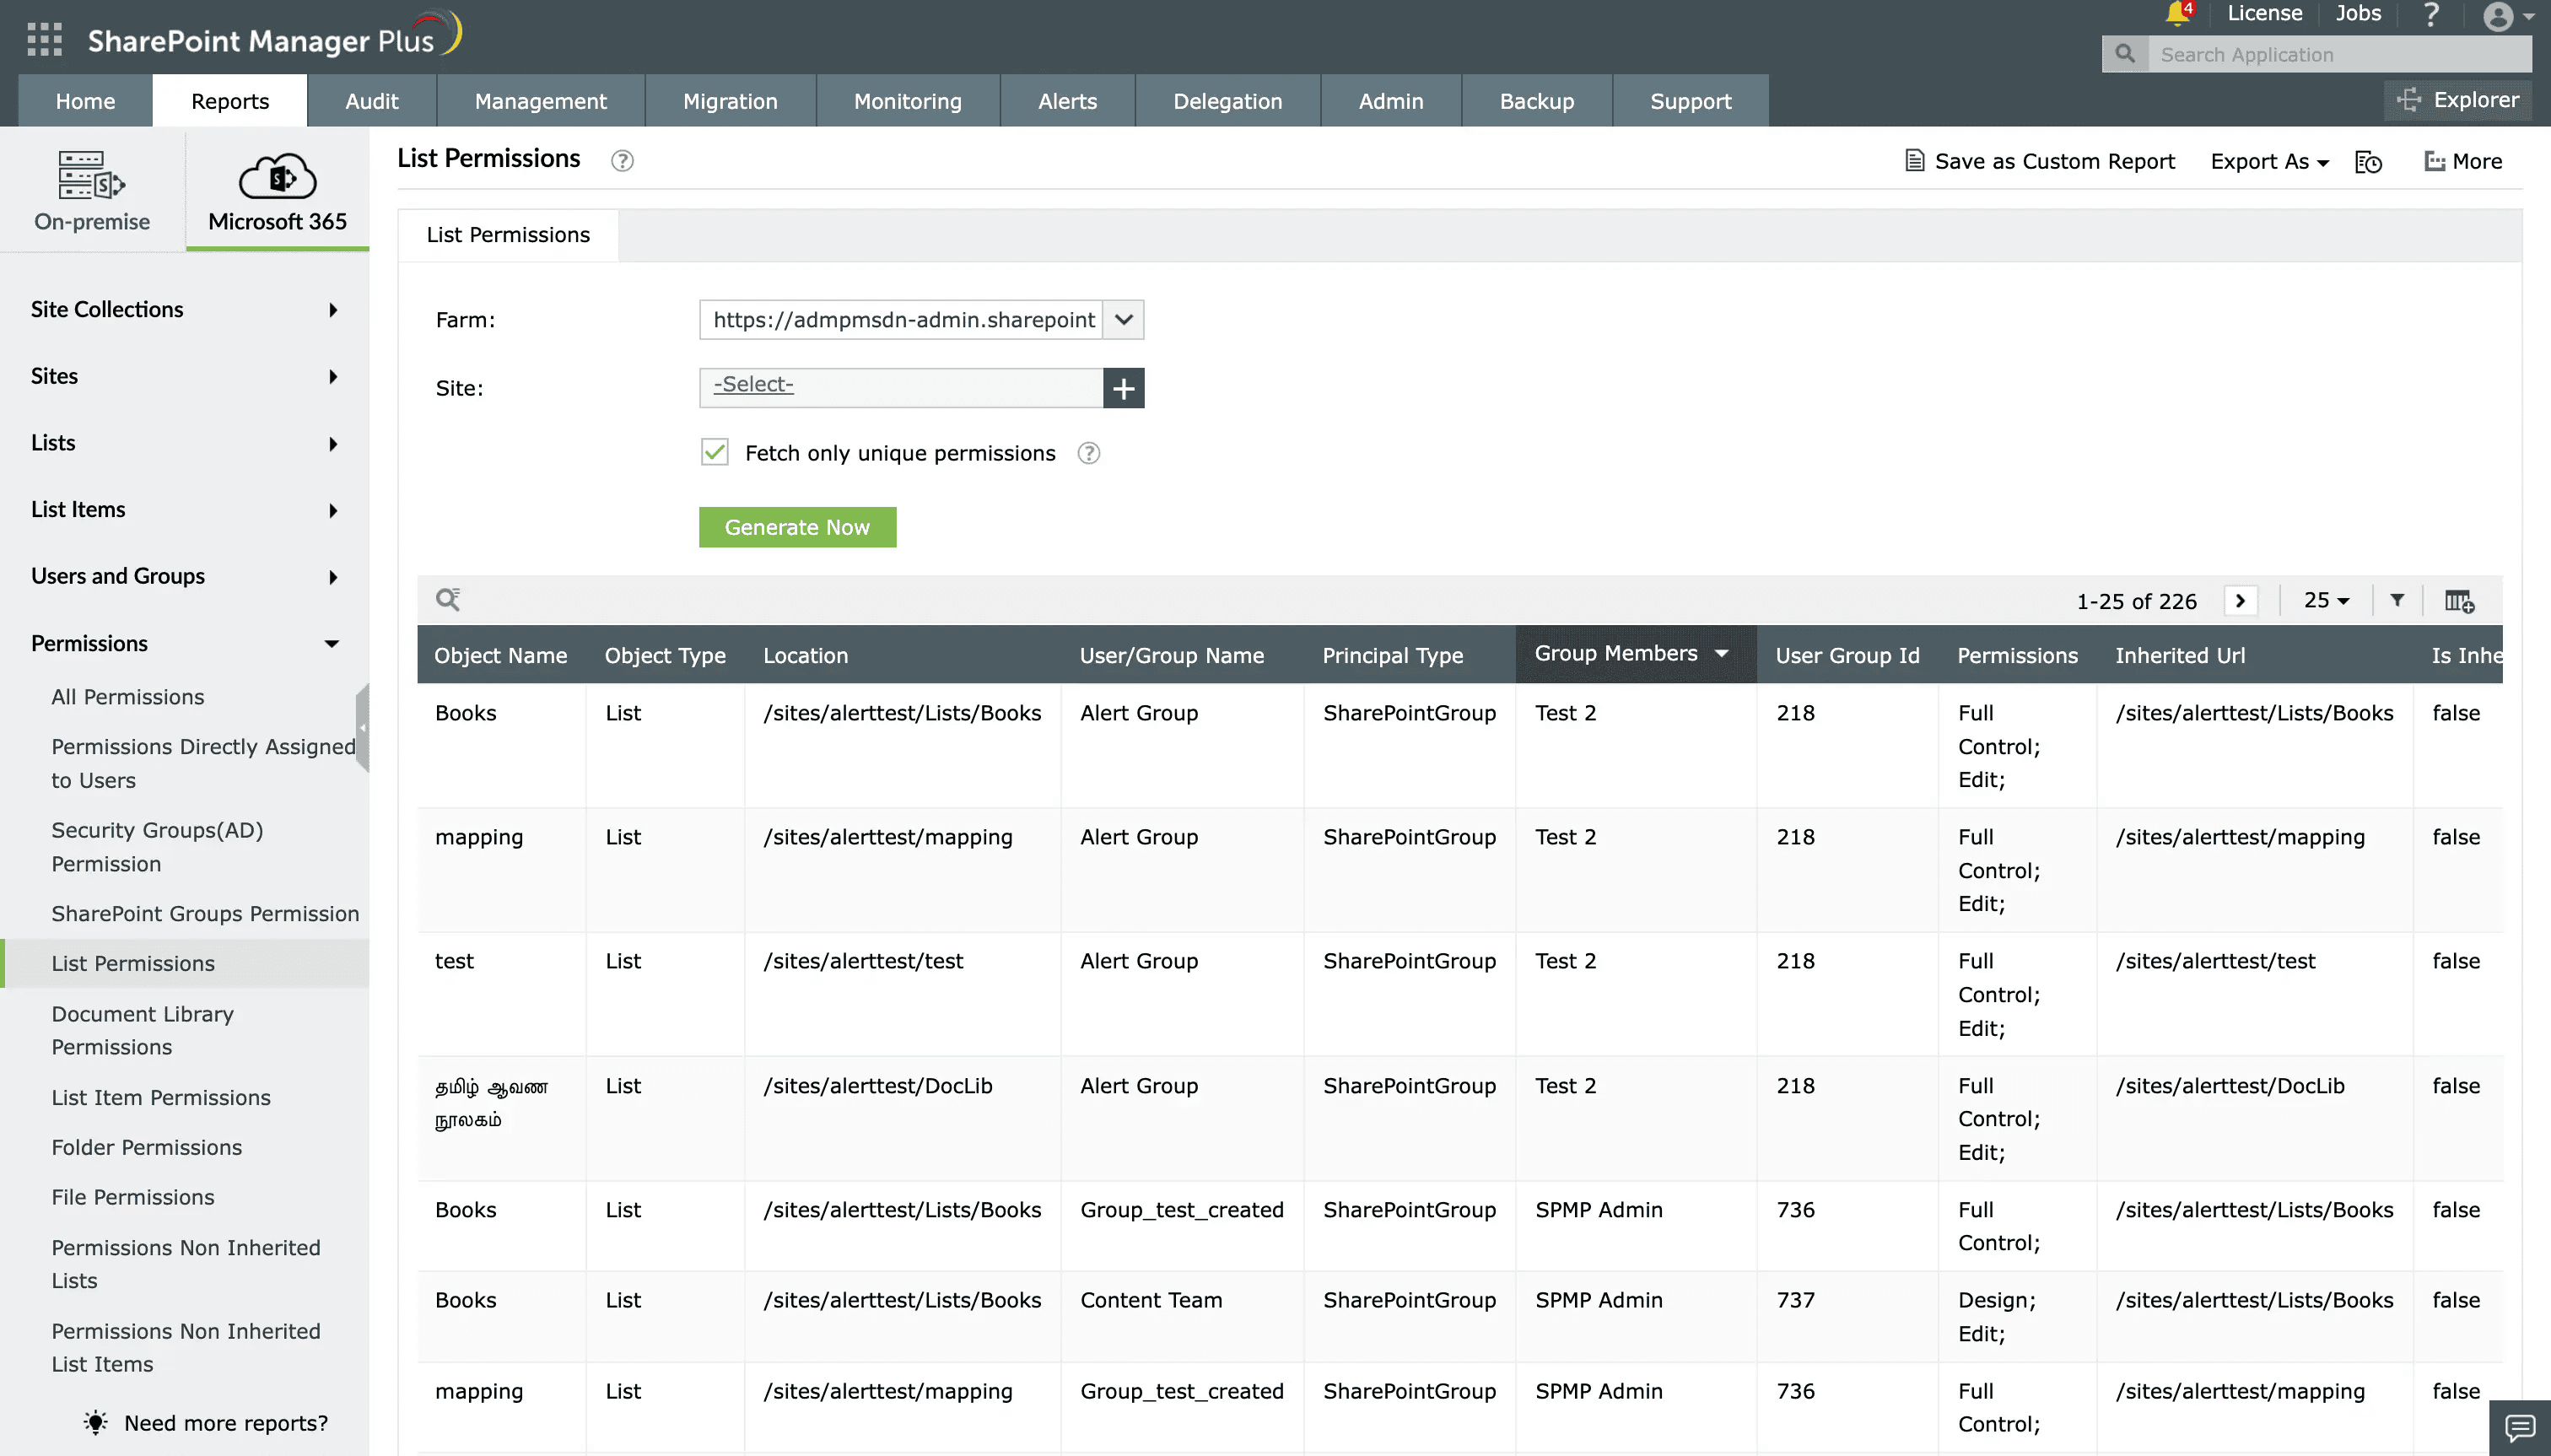The height and width of the screenshot is (1456, 2551).
Task: Open the Jobs link
Action: tap(2357, 13)
